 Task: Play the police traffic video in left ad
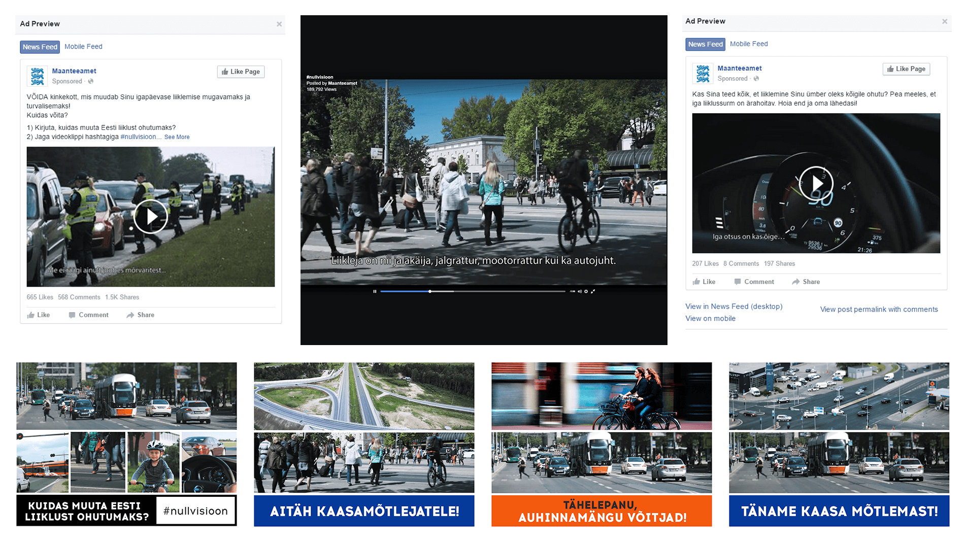[151, 217]
